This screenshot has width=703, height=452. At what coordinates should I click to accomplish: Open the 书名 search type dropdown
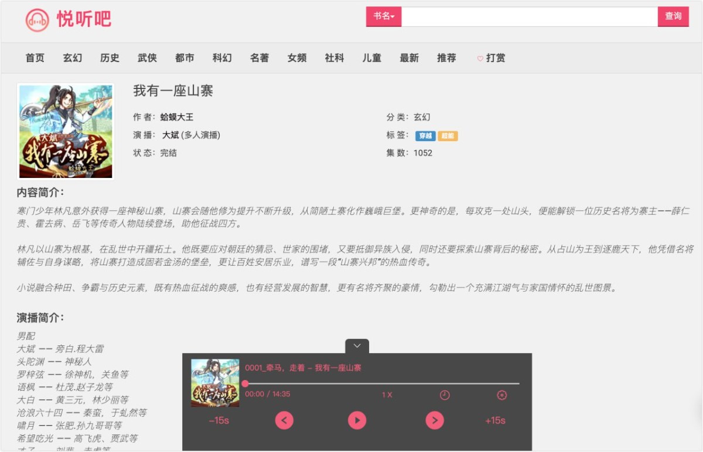tap(384, 16)
